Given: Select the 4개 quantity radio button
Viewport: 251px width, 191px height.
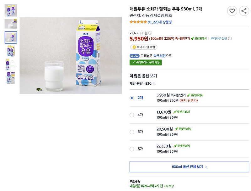Looking at the screenshot, I should (132, 115).
